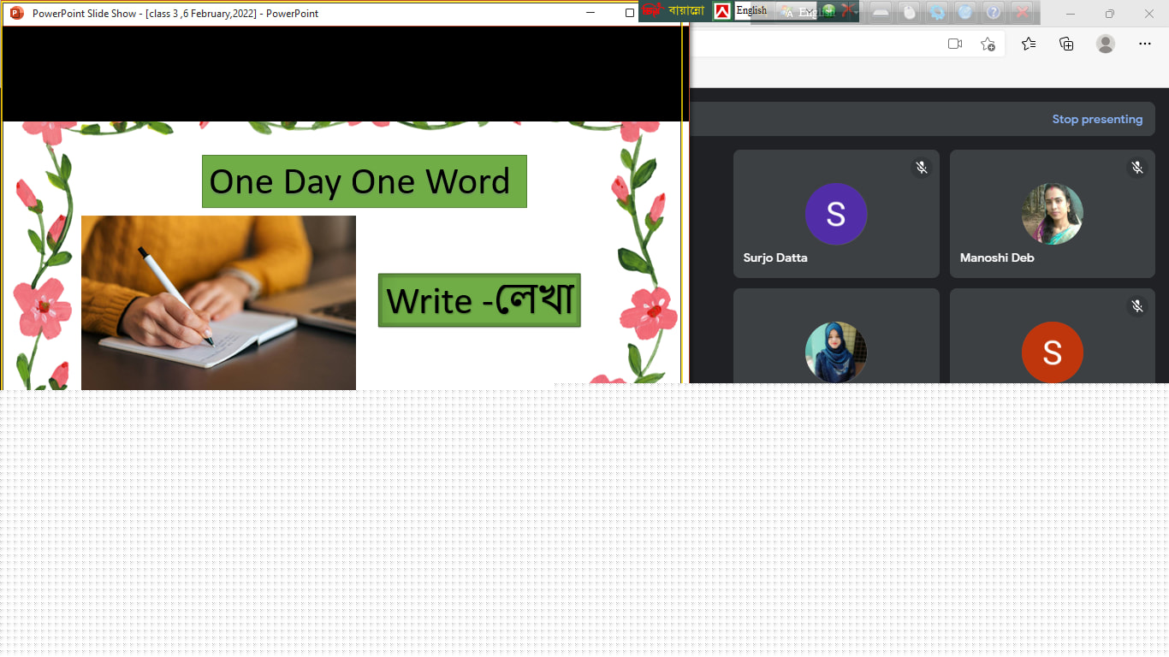Click the name label Manoshi Deb
The image size is (1169, 657).
click(997, 257)
